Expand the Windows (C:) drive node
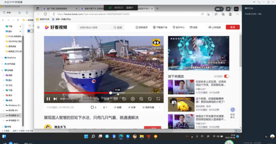 [3, 105]
